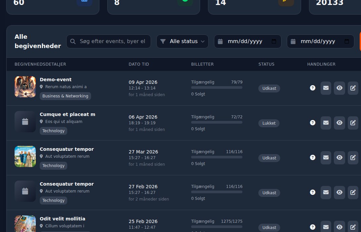361x232 pixels.
Task: Click ticket progress bar for 72/72 event
Action: tap(217, 122)
